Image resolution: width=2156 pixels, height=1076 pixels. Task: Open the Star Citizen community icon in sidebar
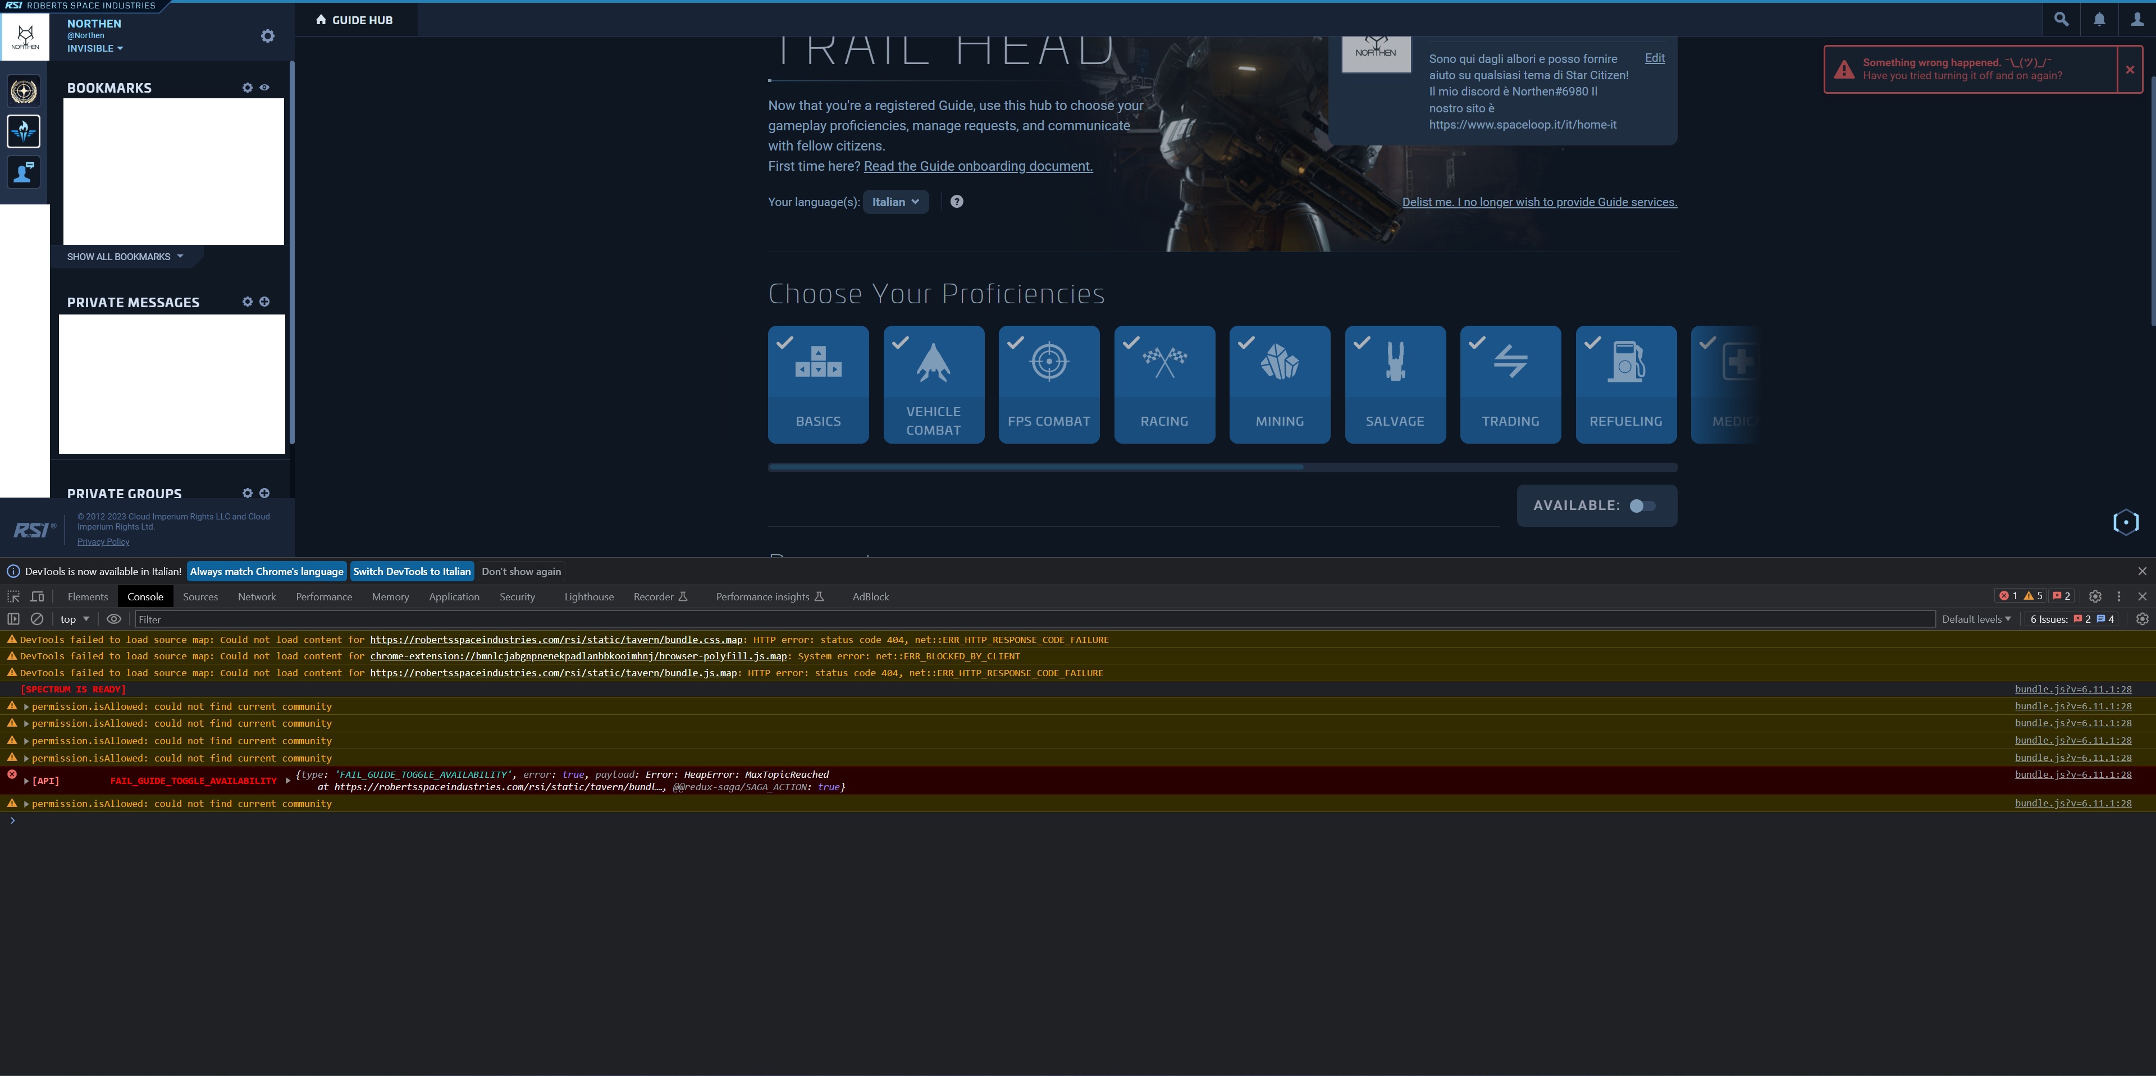click(x=24, y=90)
